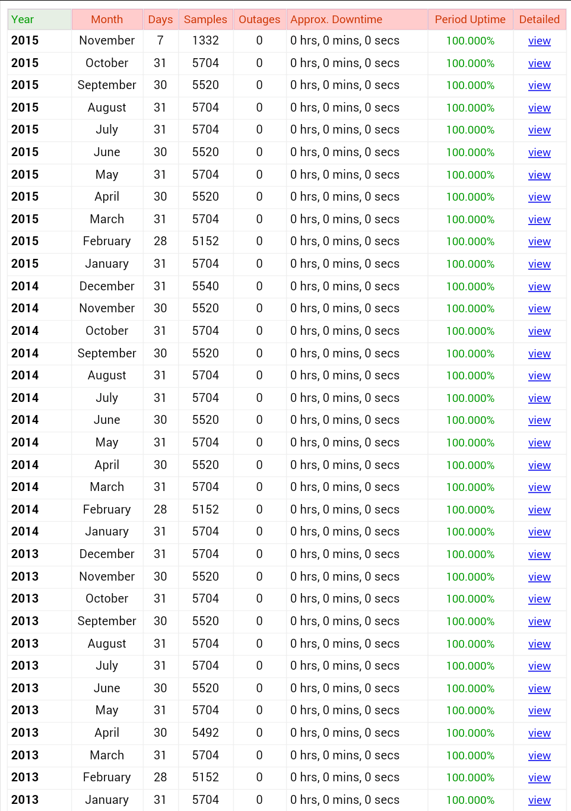Click view link for July 2014
Screen dimensions: 571x811
pyautogui.click(x=539, y=398)
